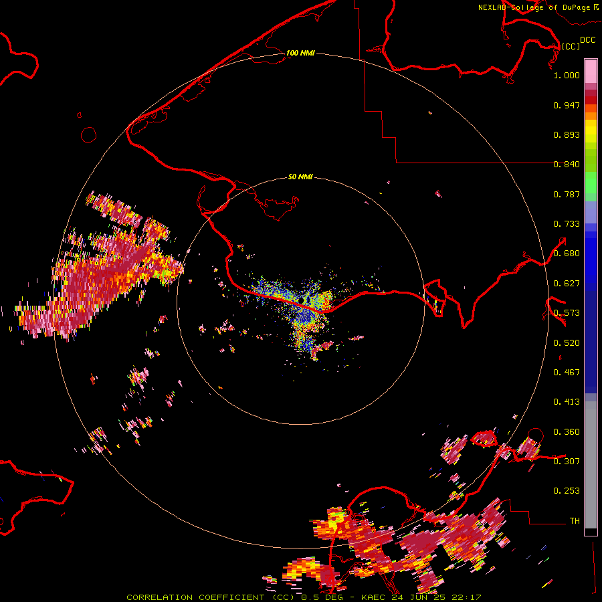Click the 0.680 scale value
This screenshot has height=602, width=602.
[567, 254]
